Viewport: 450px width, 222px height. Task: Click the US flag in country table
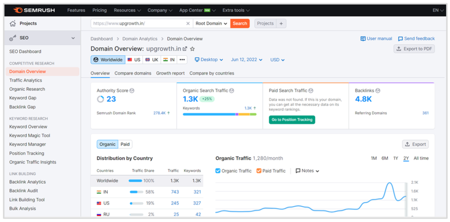point(99,203)
